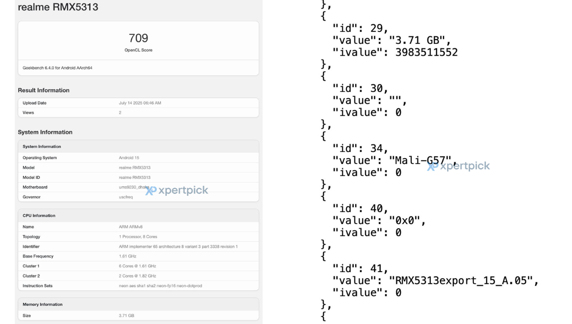Click the 'Identifier' row label
This screenshot has width=572, height=324.
[31, 246]
